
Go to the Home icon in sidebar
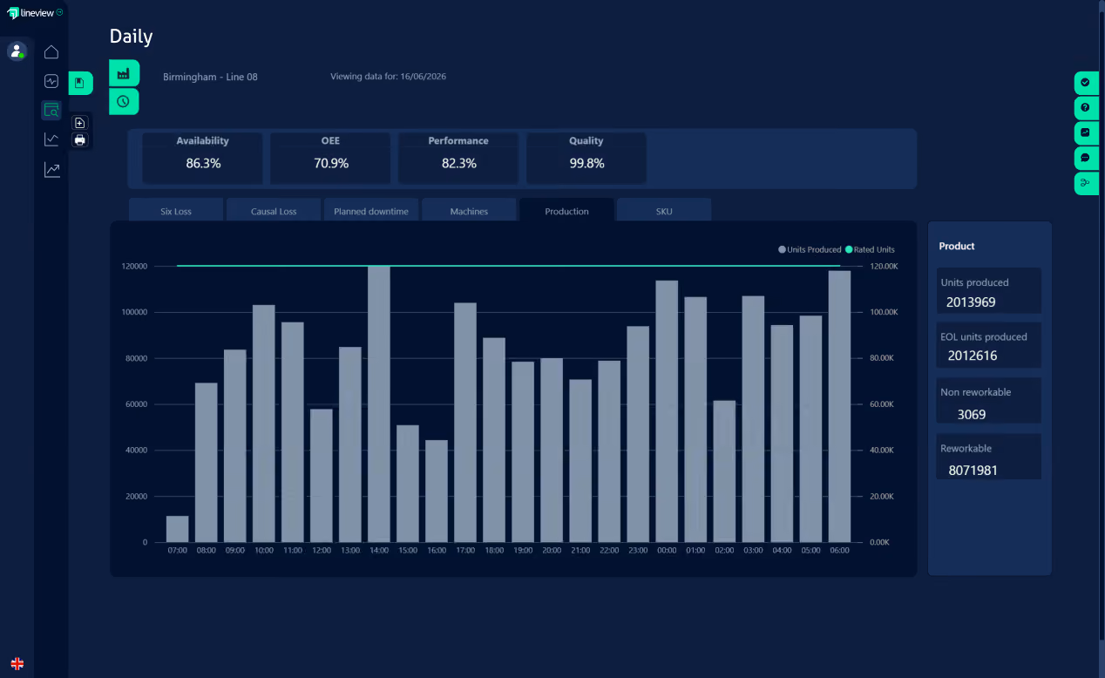coord(51,52)
